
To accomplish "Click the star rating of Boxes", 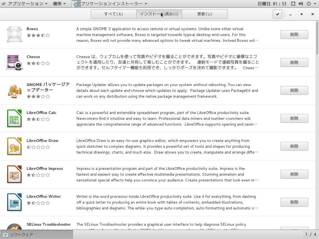I will 38,35.
